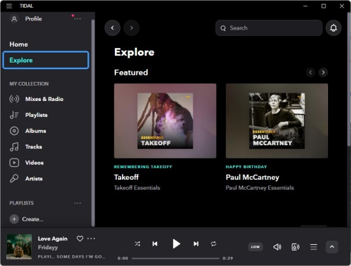The width and height of the screenshot is (351, 266).
Task: Open the play queue list icon
Action: click(313, 247)
